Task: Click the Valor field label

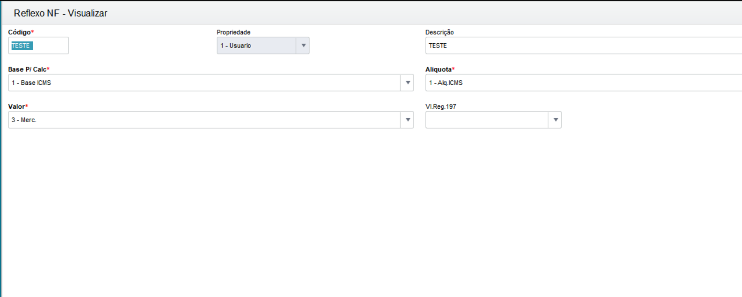Action: pos(18,106)
